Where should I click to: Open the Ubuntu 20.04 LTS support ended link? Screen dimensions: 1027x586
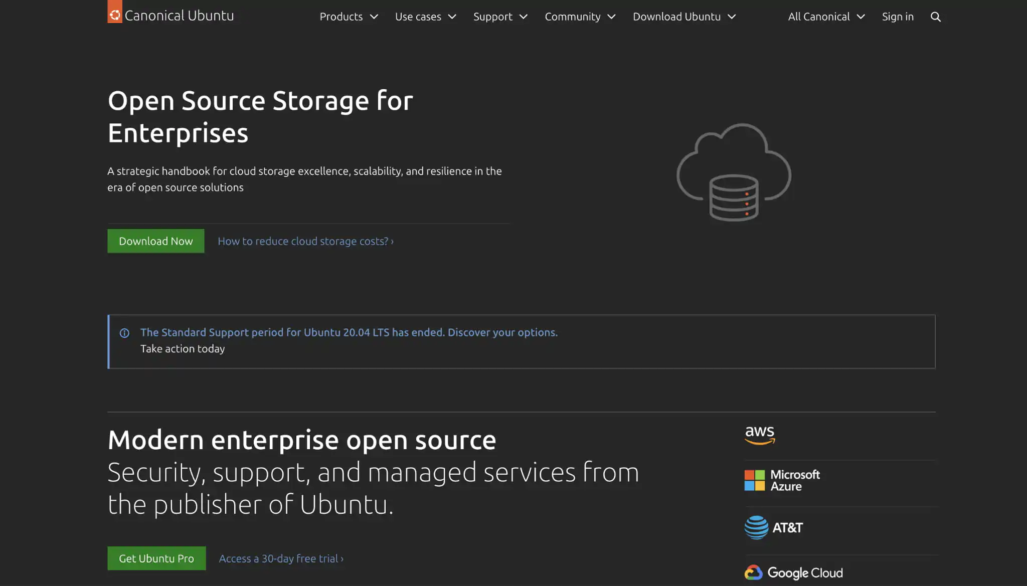click(349, 332)
